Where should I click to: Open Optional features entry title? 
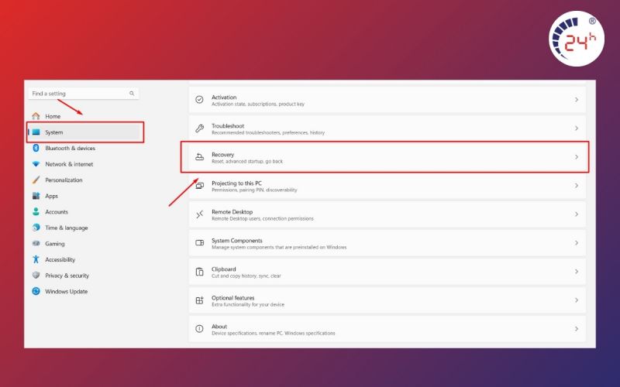click(x=233, y=298)
